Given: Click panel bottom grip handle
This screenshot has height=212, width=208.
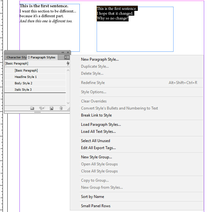Looking at the screenshot, I should (x=37, y=112).
